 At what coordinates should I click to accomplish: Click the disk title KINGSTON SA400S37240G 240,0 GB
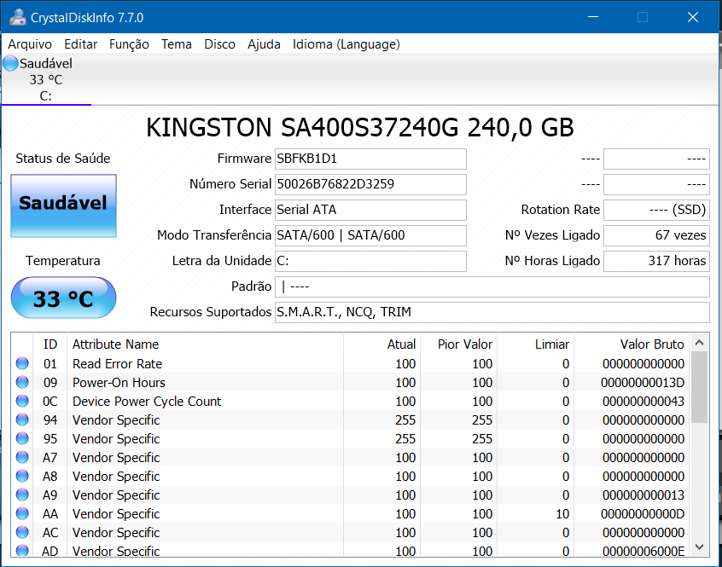tap(360, 127)
